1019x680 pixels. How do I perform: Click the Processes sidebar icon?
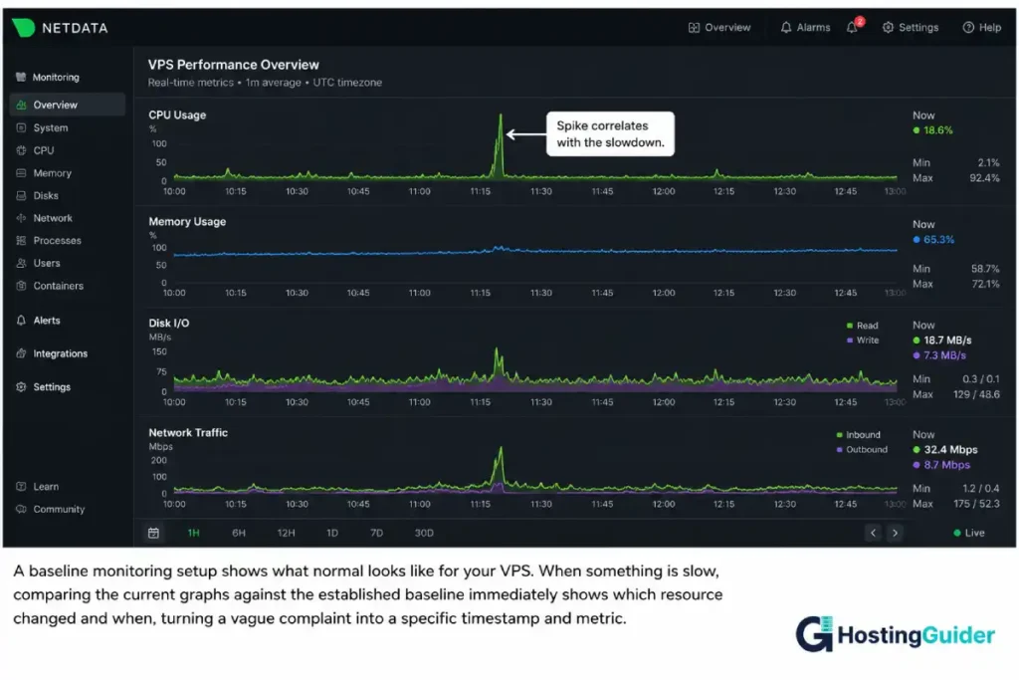coord(21,241)
